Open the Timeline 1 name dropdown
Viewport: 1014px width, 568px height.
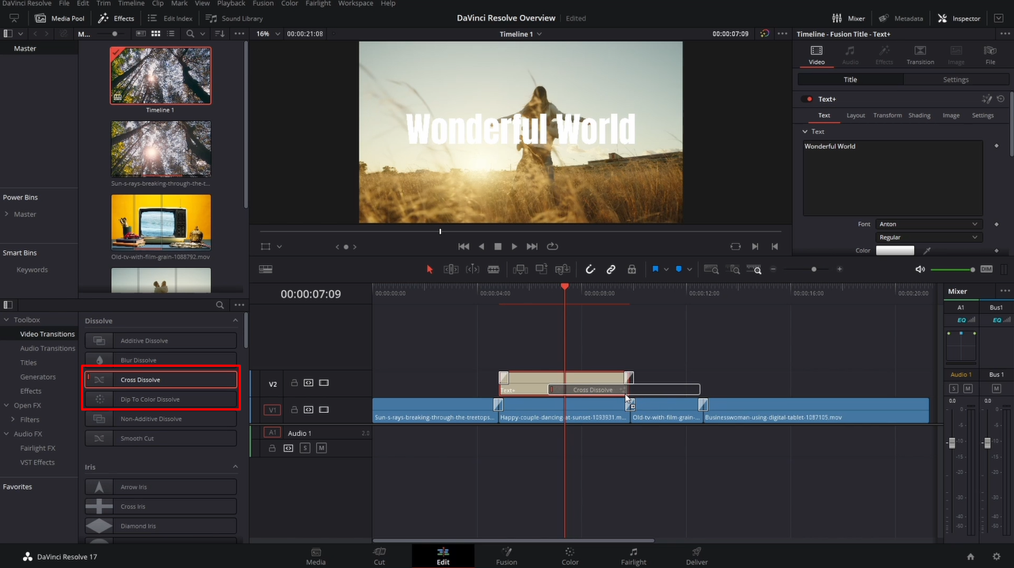click(520, 34)
